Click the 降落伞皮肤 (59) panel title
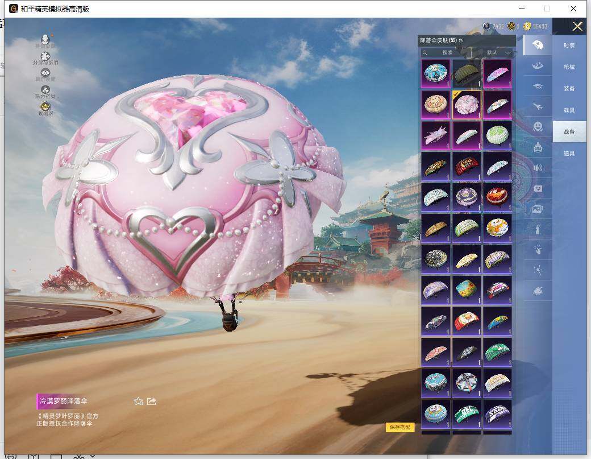Viewport: 591px width, 459px height. (438, 40)
